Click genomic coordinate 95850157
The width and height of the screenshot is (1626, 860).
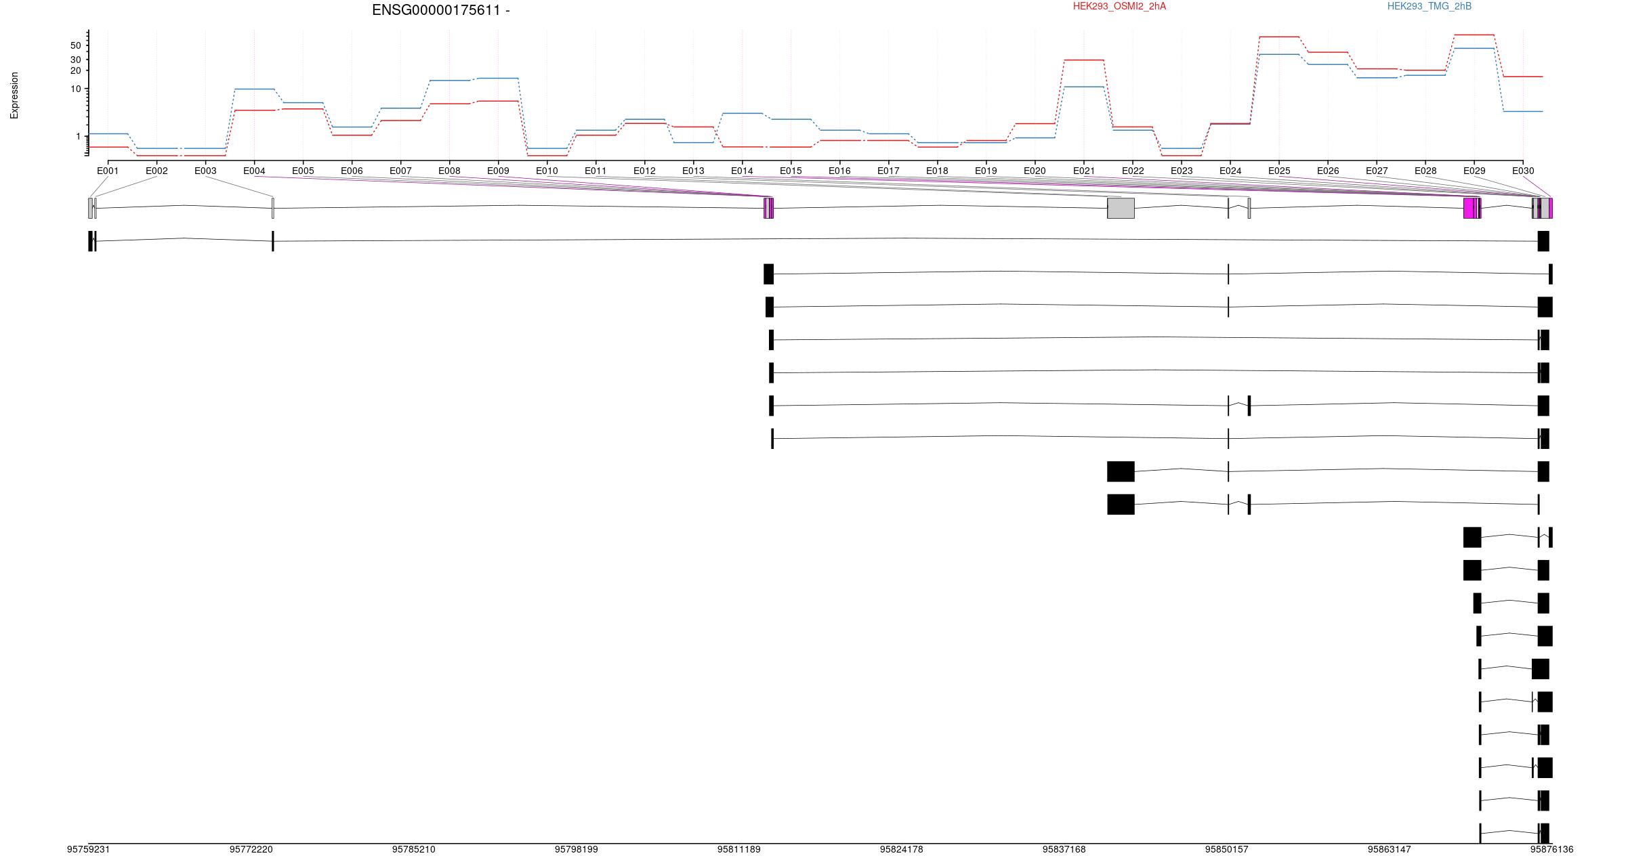coord(1226,849)
